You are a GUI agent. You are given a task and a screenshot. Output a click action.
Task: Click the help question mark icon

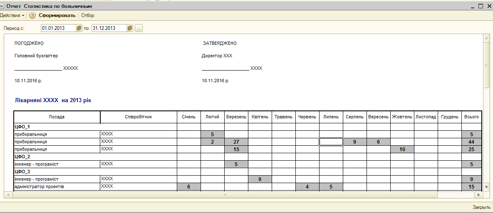32,15
